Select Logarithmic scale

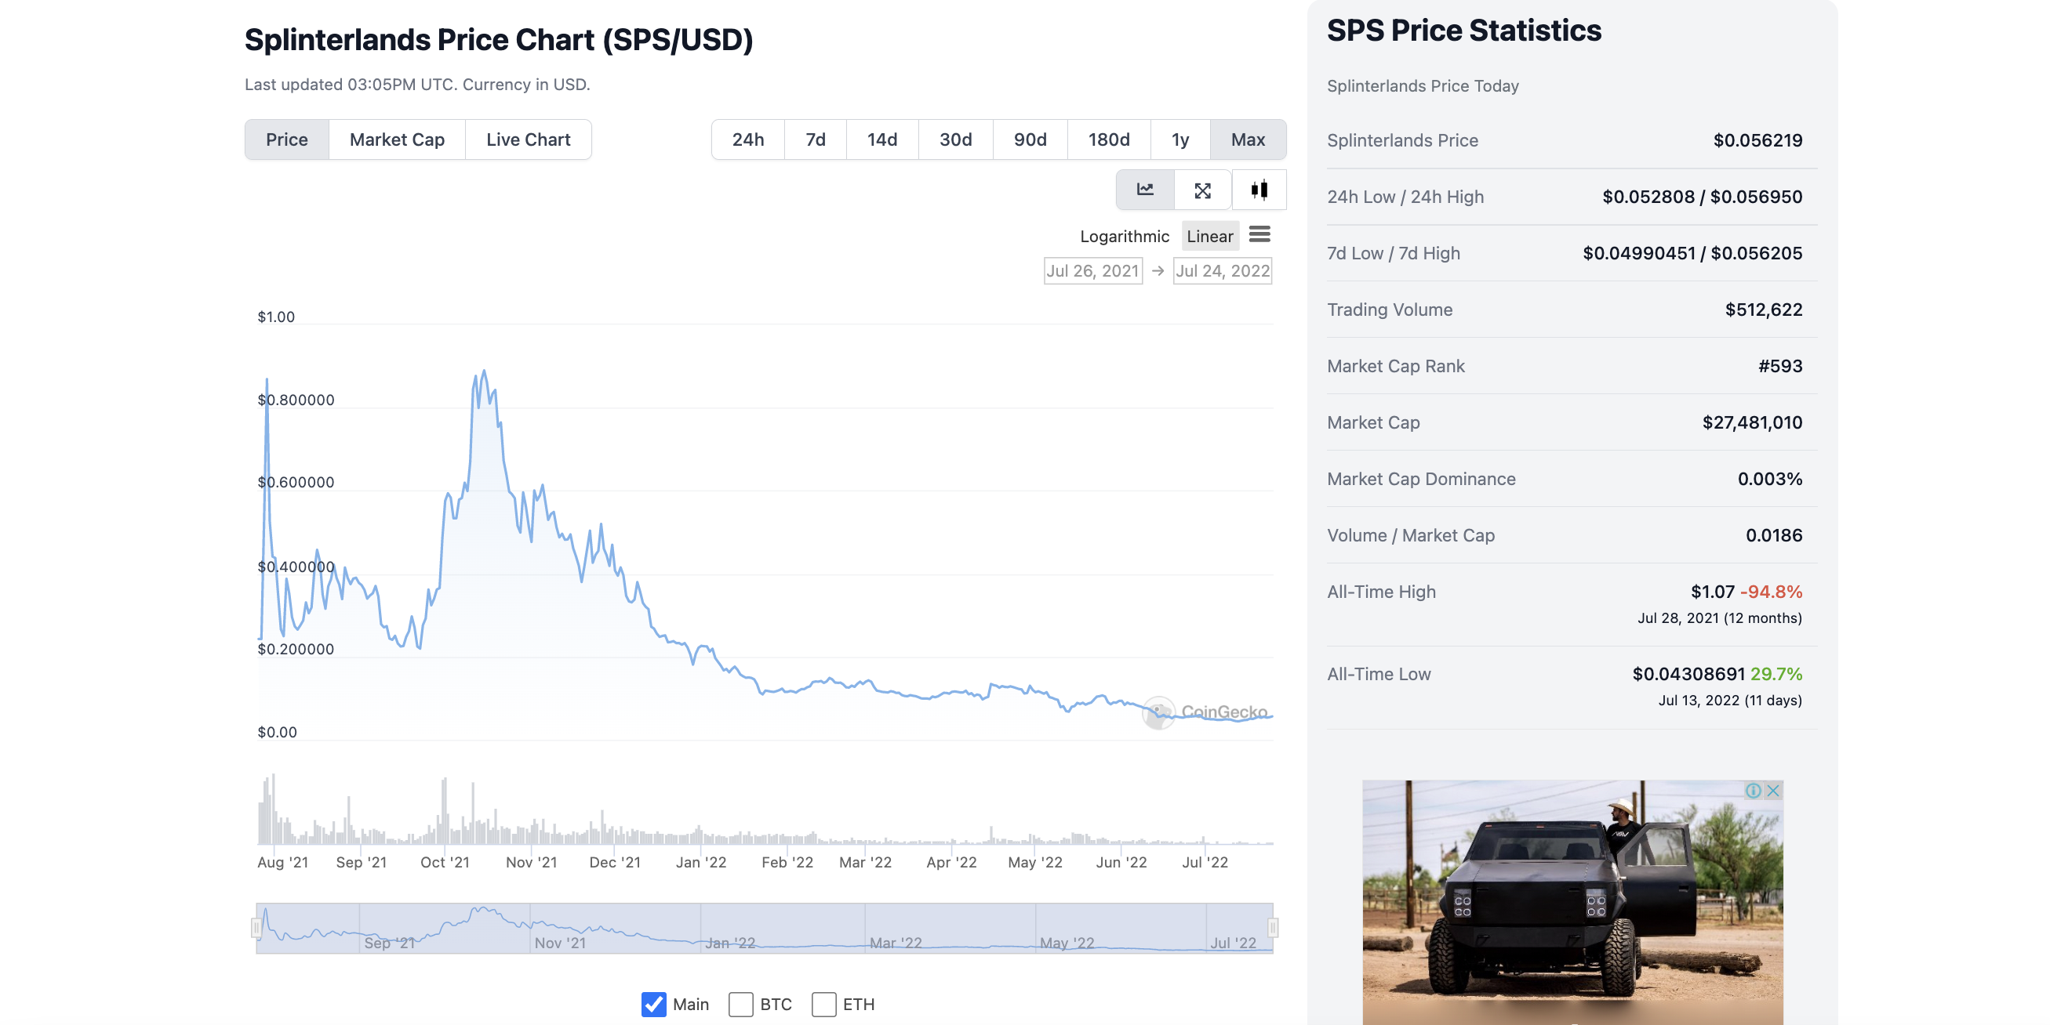[1124, 236]
